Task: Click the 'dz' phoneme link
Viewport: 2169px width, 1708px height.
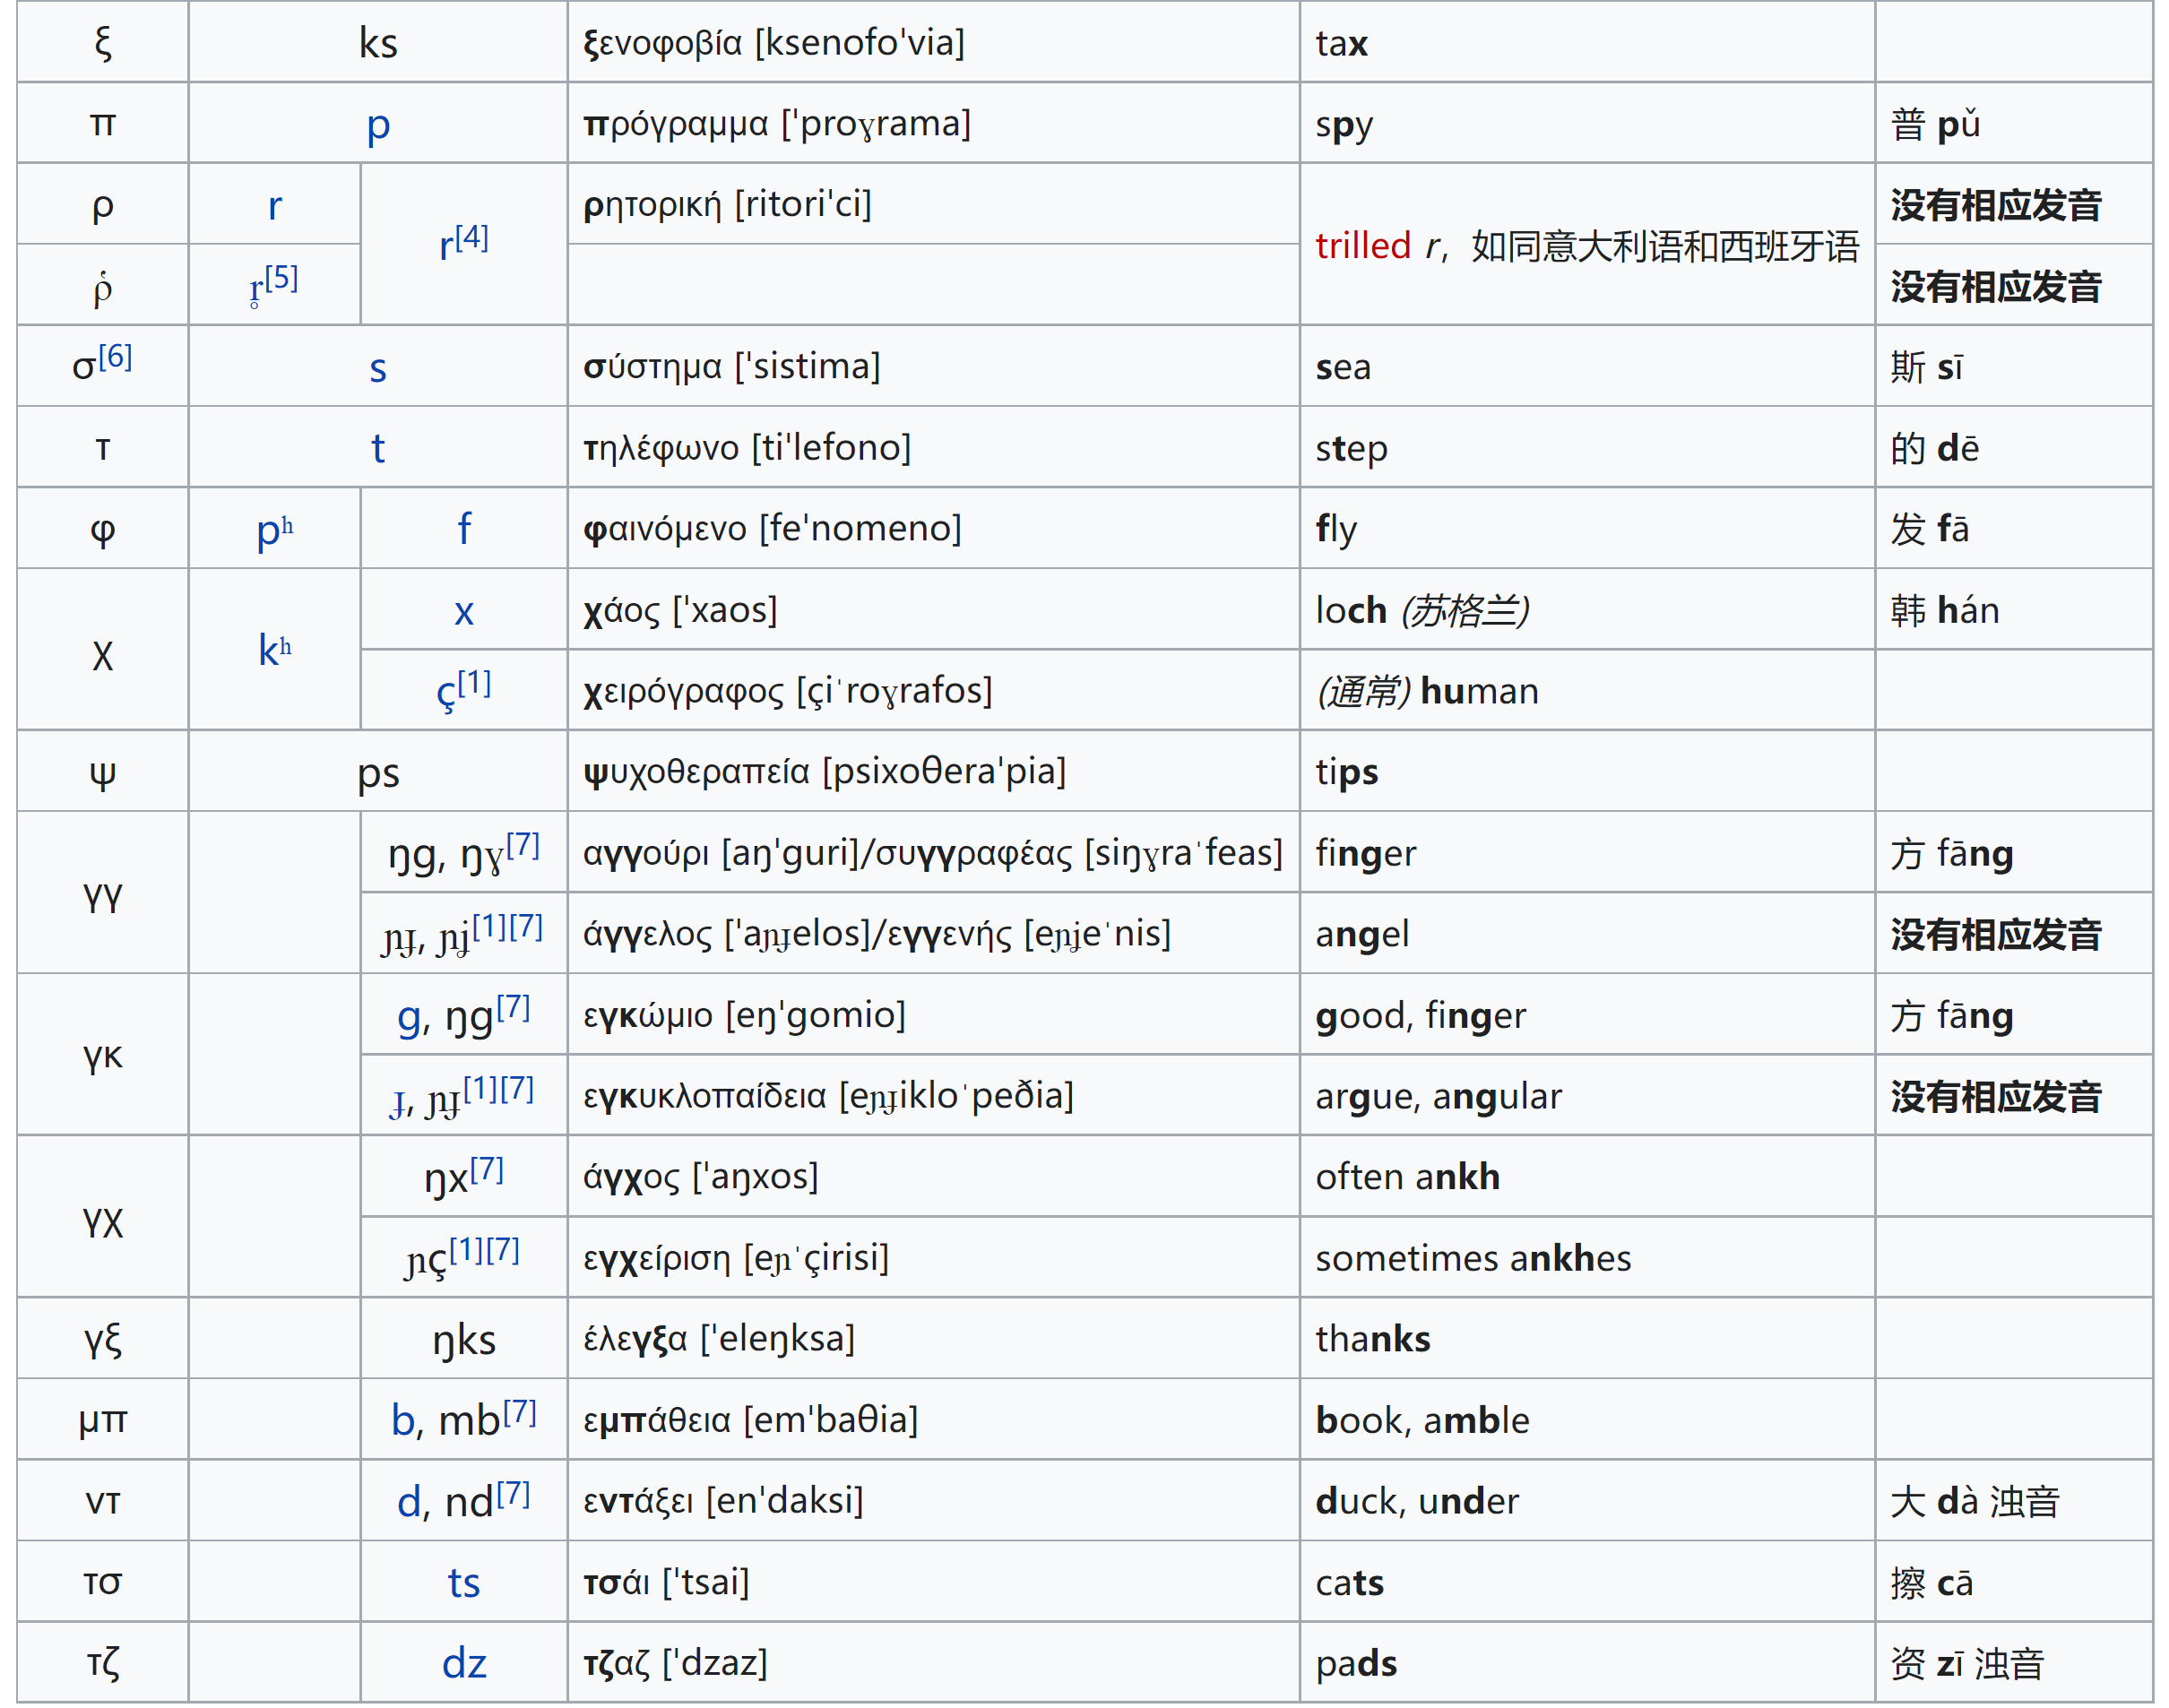Action: coord(463,1663)
